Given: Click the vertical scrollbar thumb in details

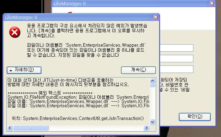Looking at the screenshot, I should [153, 85].
